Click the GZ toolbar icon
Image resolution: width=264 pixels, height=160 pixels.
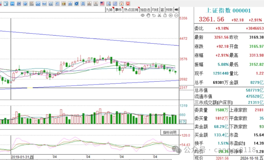(x=45, y=4)
